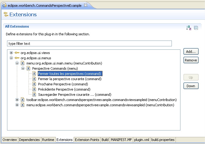The image size is (205, 144).
Task: Click the org.eclipse.ui.menus extension icon
Action: 17,58
